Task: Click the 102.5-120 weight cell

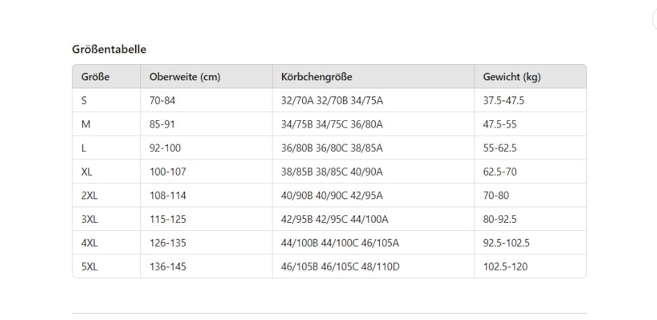Action: pos(505,267)
